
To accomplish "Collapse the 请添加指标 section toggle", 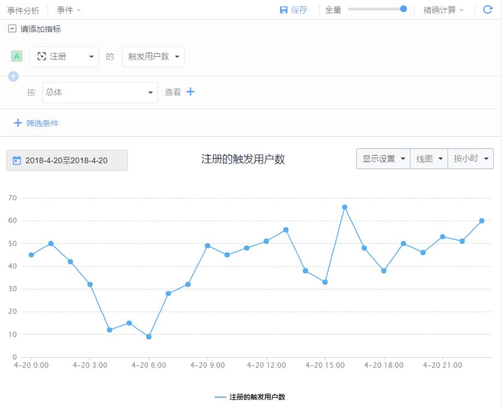I will tap(12, 29).
